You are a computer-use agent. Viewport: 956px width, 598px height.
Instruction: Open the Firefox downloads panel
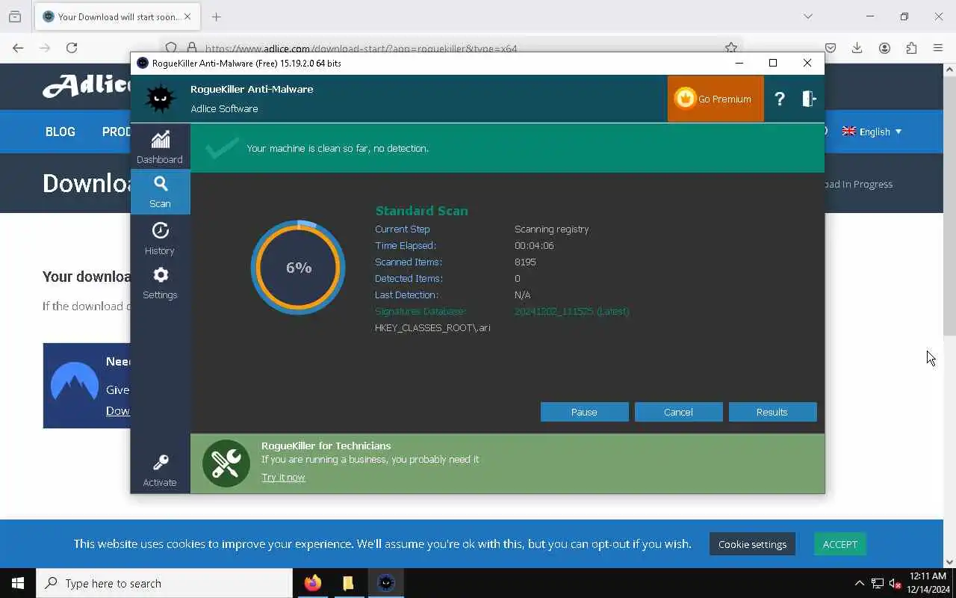click(857, 48)
